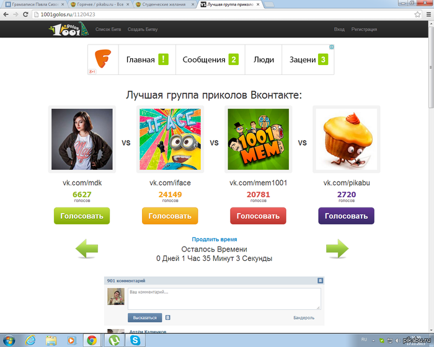434x347 pixels.
Task: Click the vk.com/mdk label
Action: (82, 183)
